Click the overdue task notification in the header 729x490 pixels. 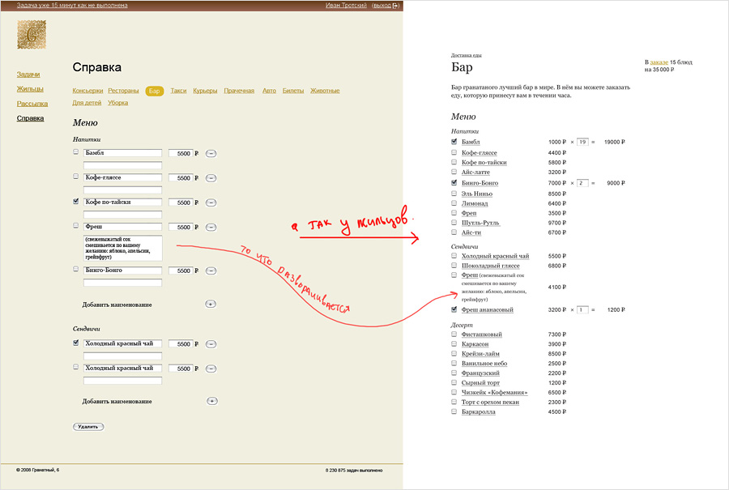coord(71,6)
